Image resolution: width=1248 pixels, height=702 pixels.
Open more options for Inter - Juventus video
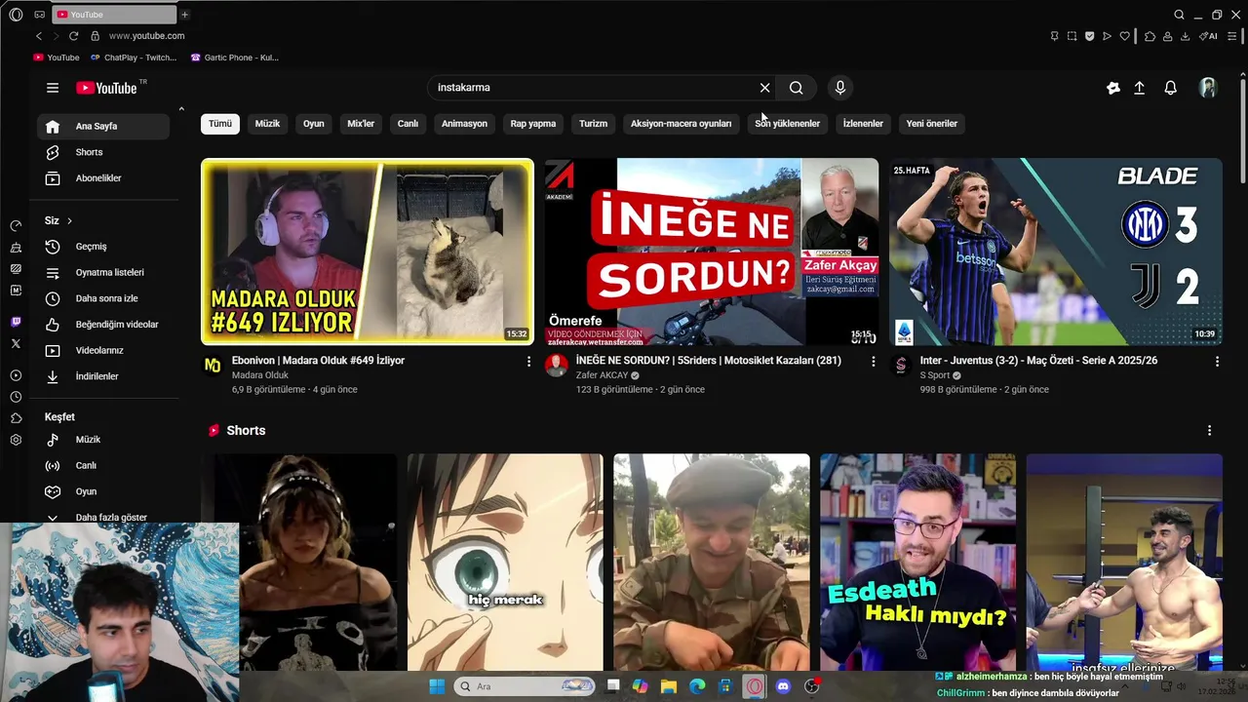tap(1217, 362)
